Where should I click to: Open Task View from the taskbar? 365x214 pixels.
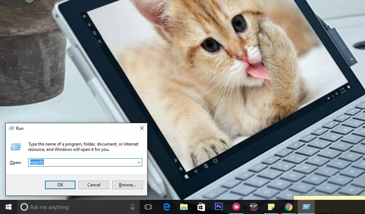pyautogui.click(x=149, y=207)
